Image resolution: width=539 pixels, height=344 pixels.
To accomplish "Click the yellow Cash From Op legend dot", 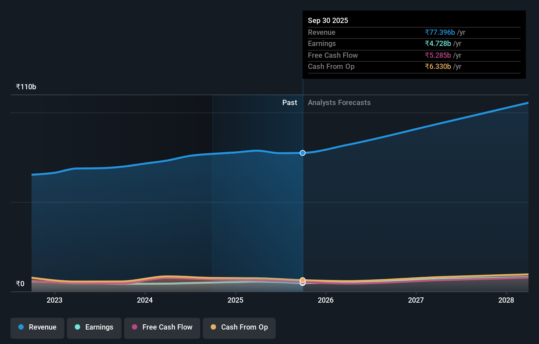I will coord(213,327).
